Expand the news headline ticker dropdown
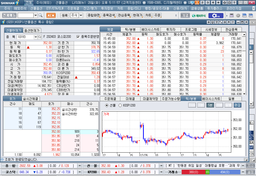 pyautogui.click(x=243, y=166)
